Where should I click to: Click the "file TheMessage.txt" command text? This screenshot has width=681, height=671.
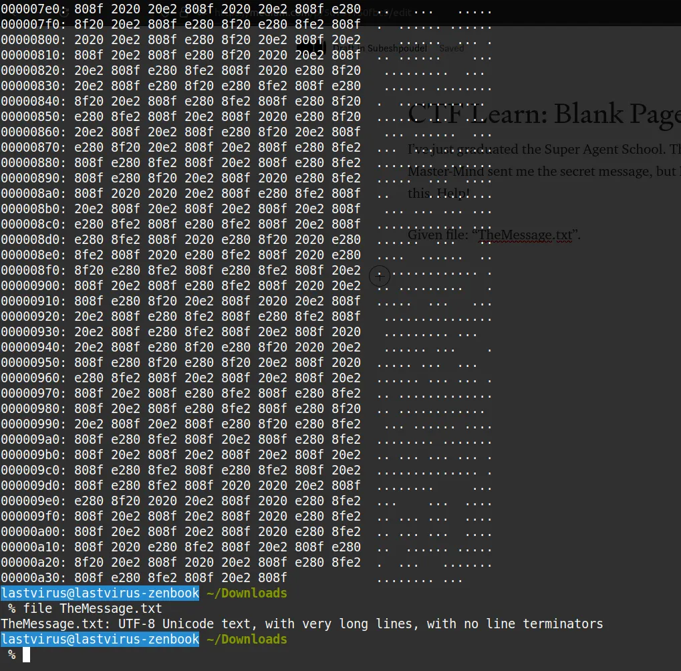tap(92, 608)
